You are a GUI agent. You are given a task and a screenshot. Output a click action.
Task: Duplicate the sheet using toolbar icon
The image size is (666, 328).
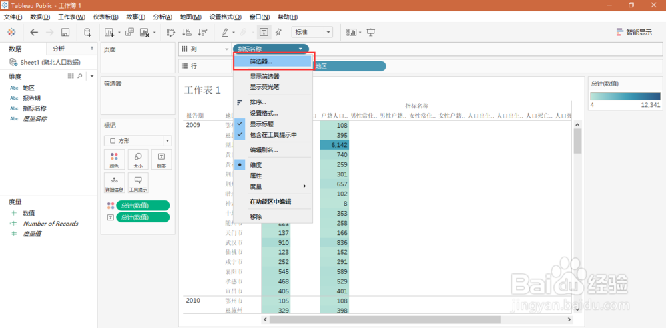point(130,32)
